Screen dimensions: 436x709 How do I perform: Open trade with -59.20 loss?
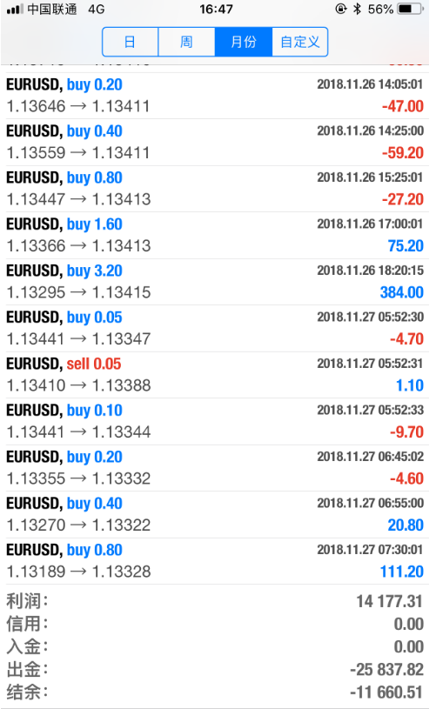215,143
